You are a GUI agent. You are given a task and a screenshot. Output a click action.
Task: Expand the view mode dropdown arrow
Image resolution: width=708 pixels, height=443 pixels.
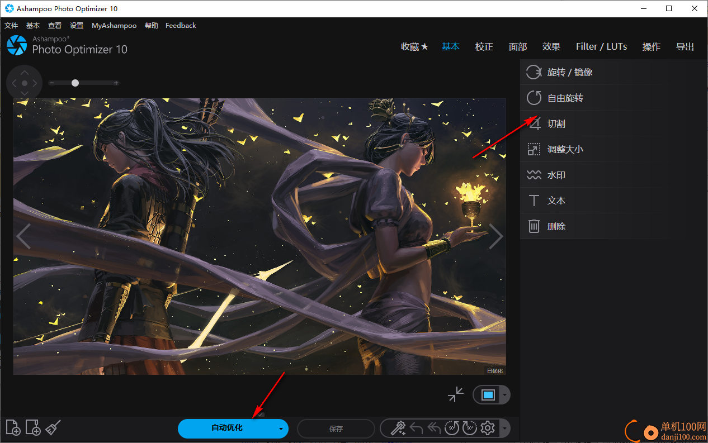pyautogui.click(x=504, y=395)
